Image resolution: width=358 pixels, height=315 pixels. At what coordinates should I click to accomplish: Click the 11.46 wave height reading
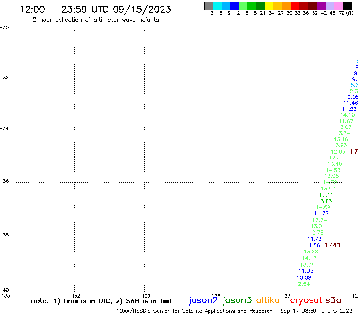pyautogui.click(x=351, y=103)
